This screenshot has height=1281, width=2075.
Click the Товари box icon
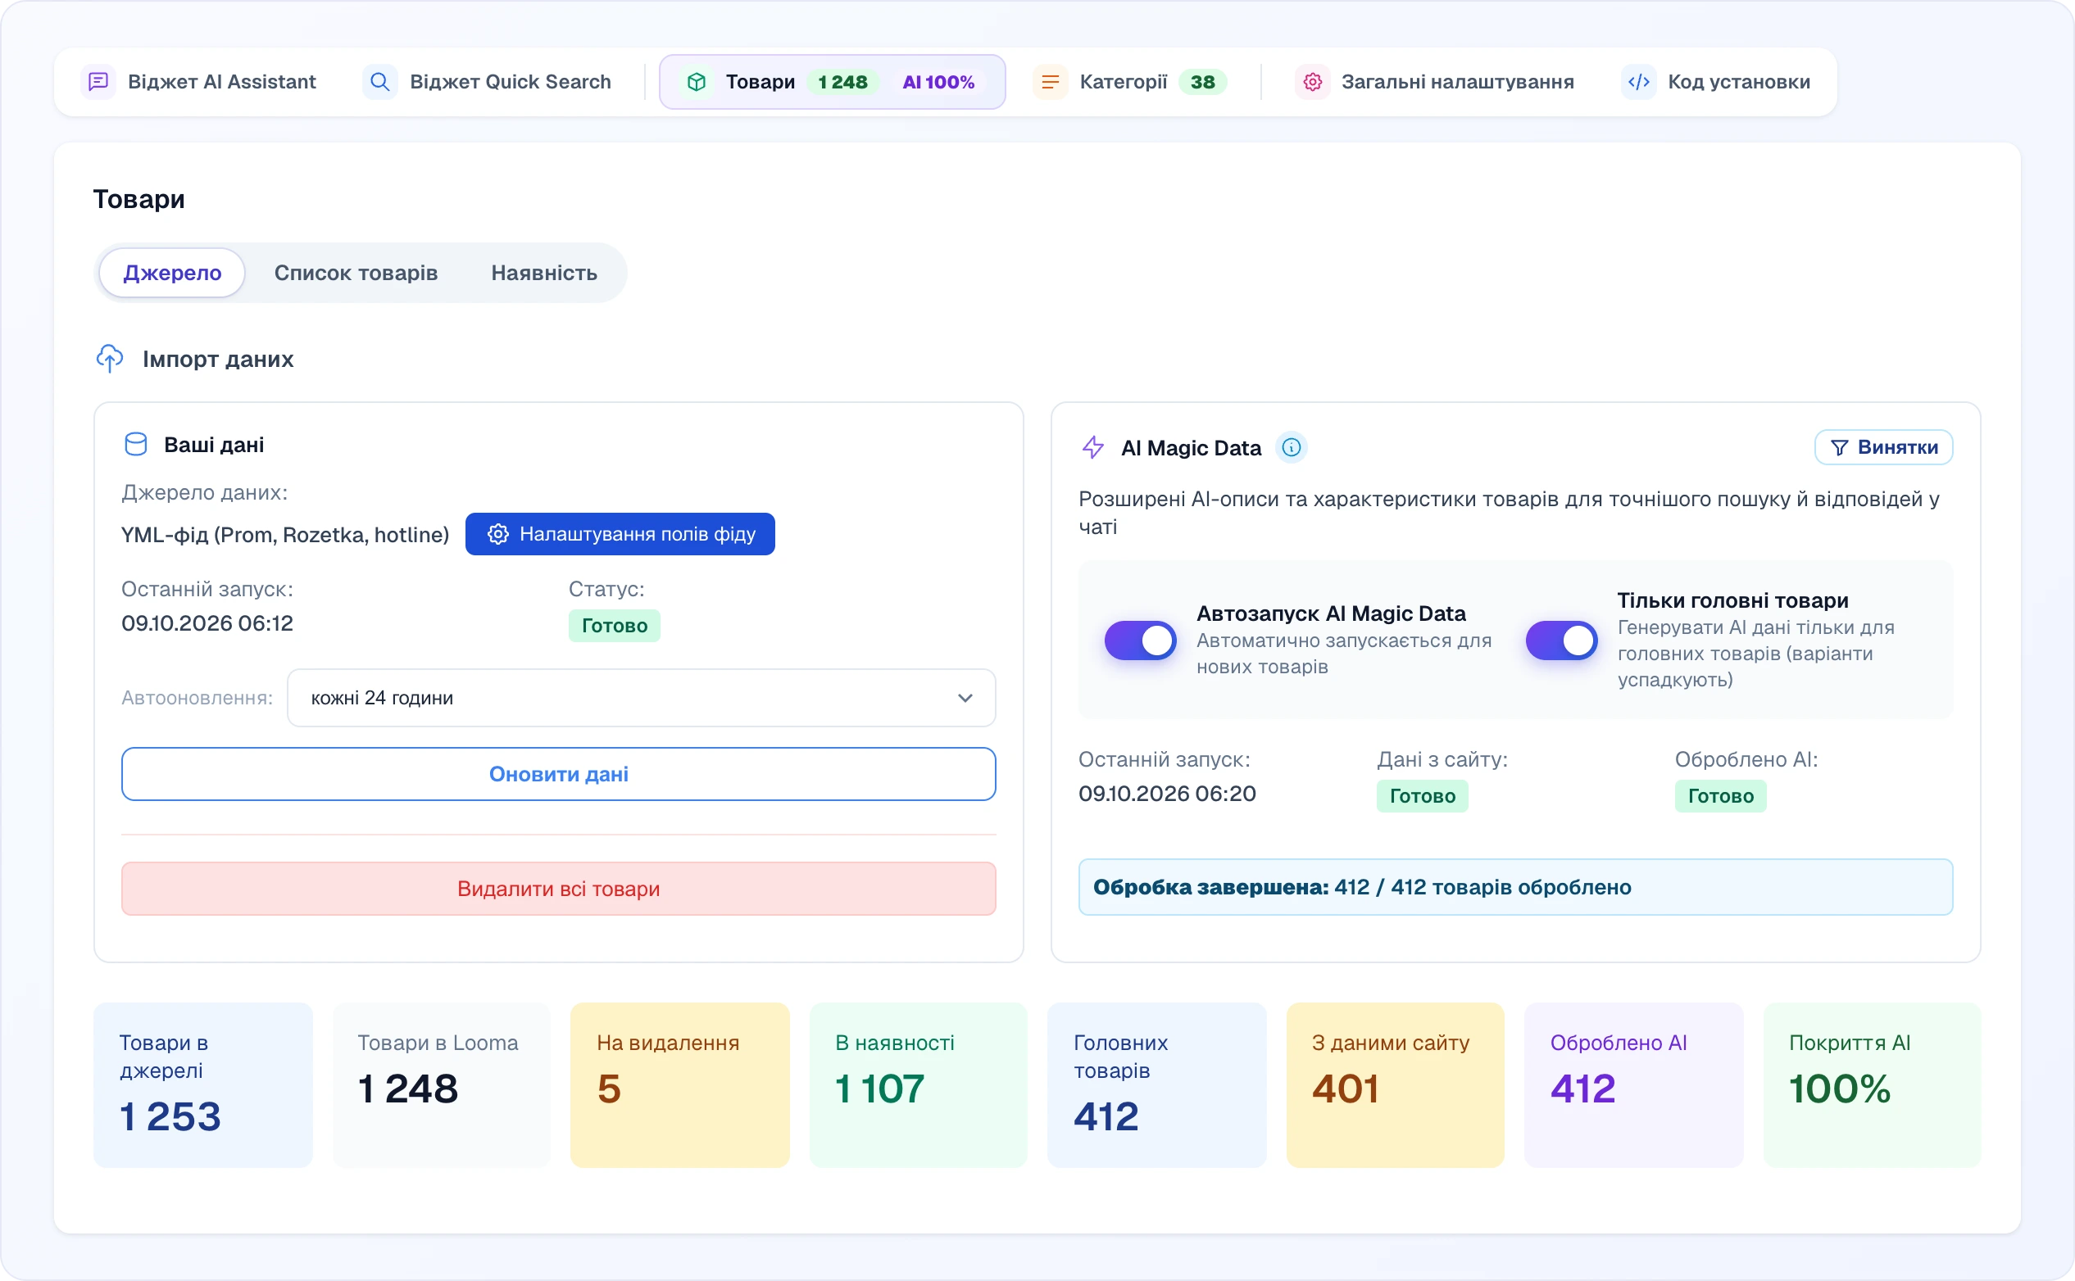pyautogui.click(x=696, y=82)
